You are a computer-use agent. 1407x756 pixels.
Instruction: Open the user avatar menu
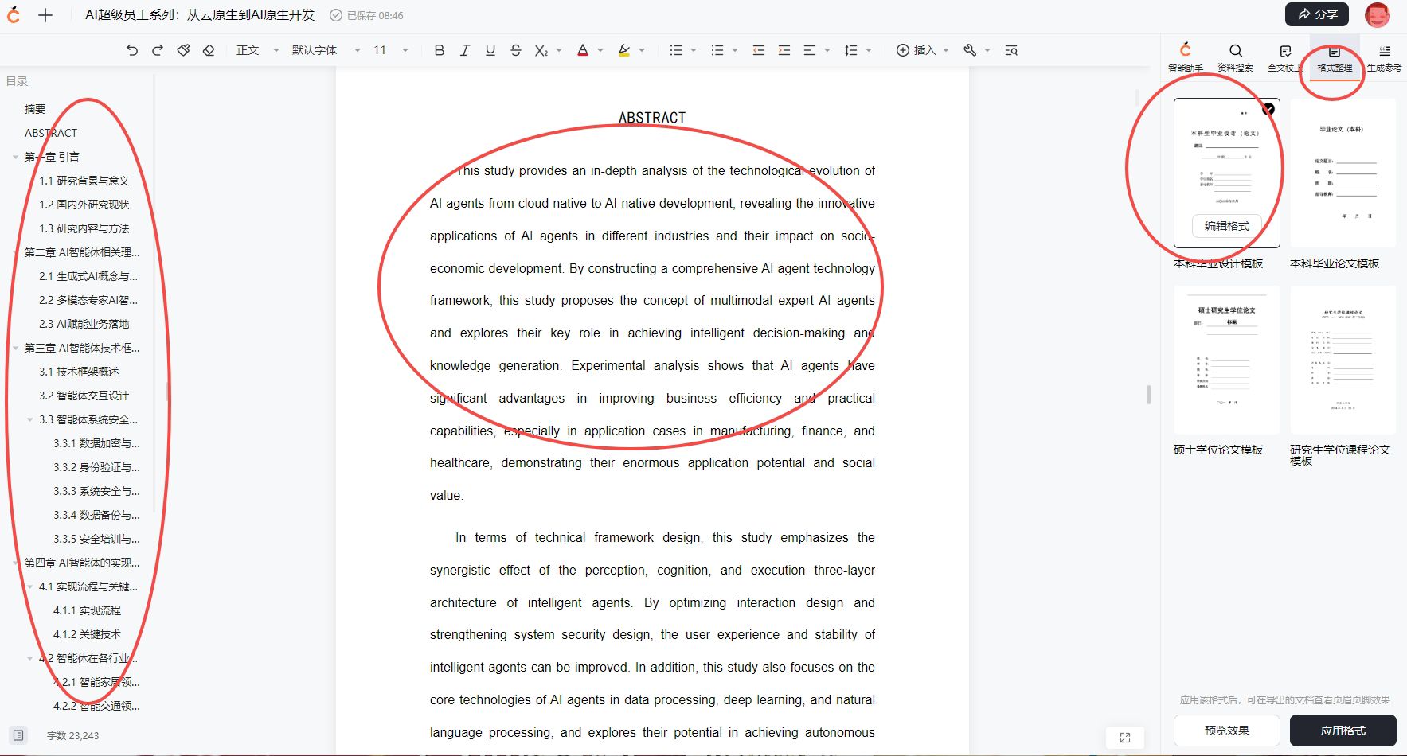[x=1378, y=14]
